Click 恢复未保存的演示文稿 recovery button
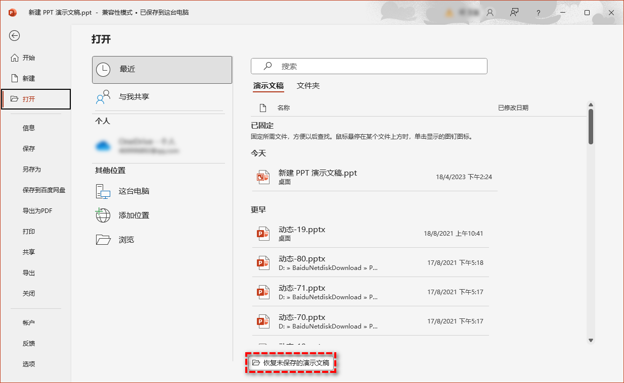 291,362
